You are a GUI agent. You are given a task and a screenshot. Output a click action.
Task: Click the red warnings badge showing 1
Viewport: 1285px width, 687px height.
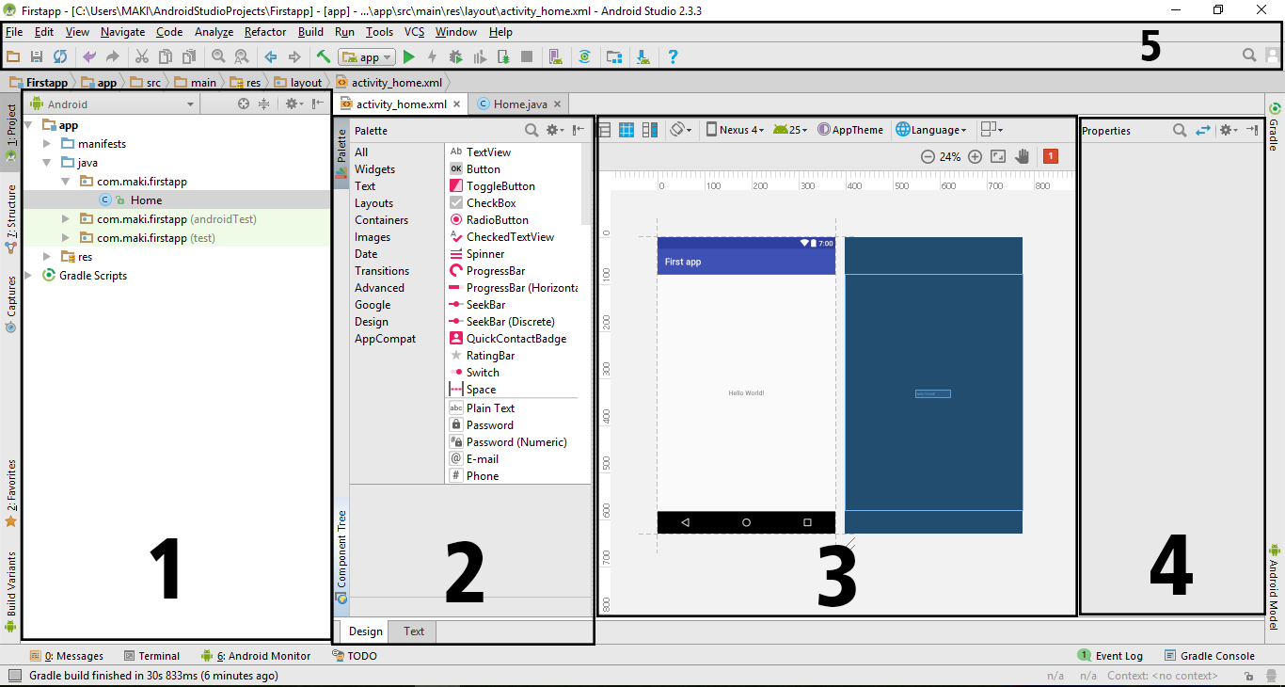(x=1051, y=156)
